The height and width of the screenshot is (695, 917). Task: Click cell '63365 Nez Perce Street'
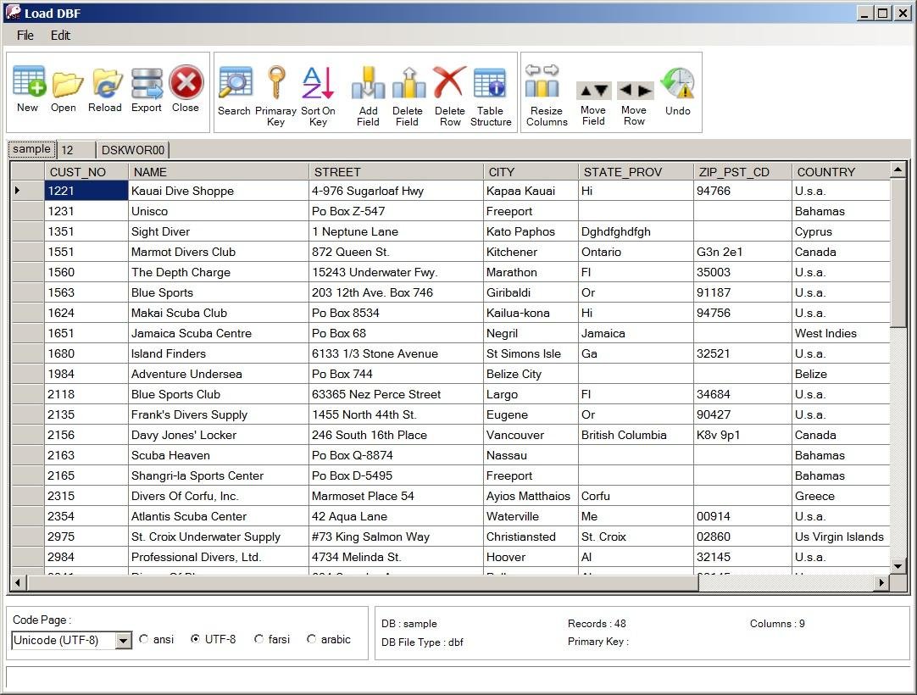(x=396, y=394)
